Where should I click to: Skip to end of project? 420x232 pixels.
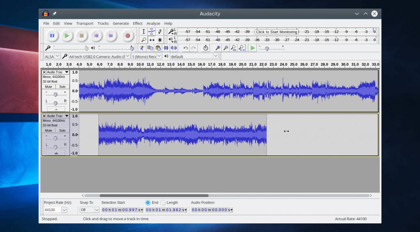[x=111, y=36]
